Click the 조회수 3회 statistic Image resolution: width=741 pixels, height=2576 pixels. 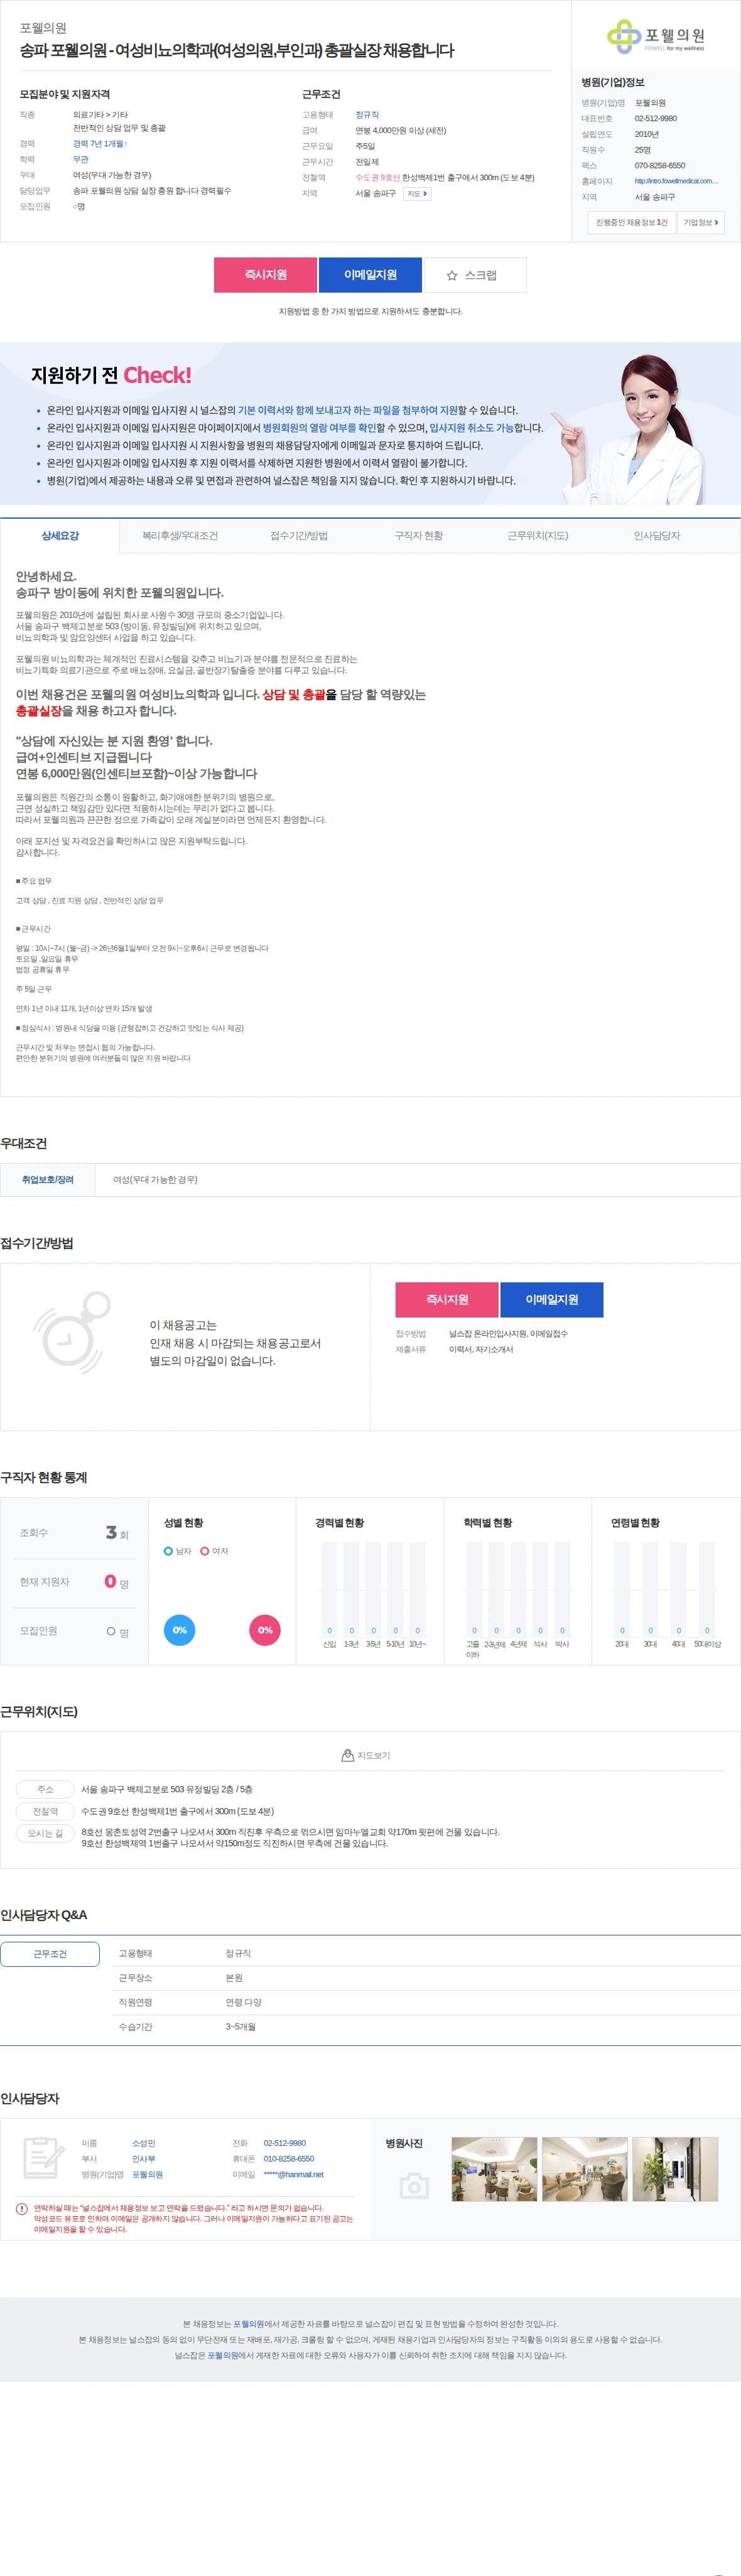[74, 1533]
